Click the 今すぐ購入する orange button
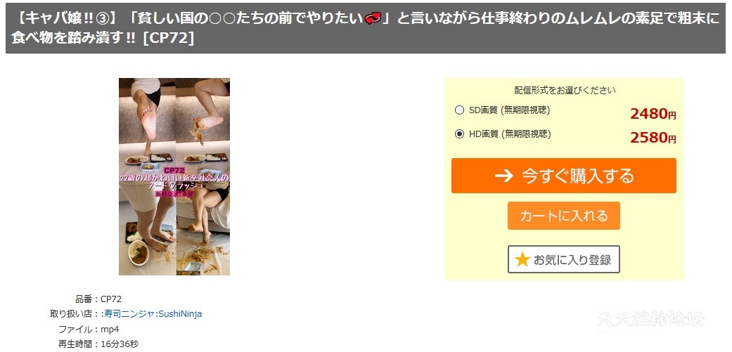This screenshot has height=352, width=732. [x=563, y=176]
